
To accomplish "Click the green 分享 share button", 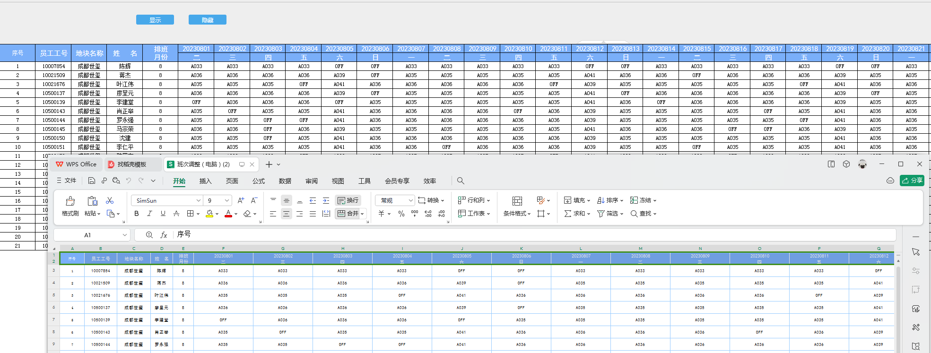I will pos(912,181).
